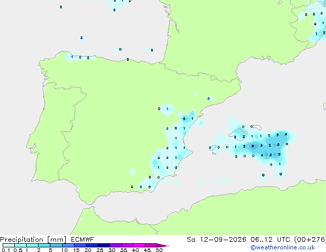Select the magenta 40–45 mm legend swatch

coord(139,245)
